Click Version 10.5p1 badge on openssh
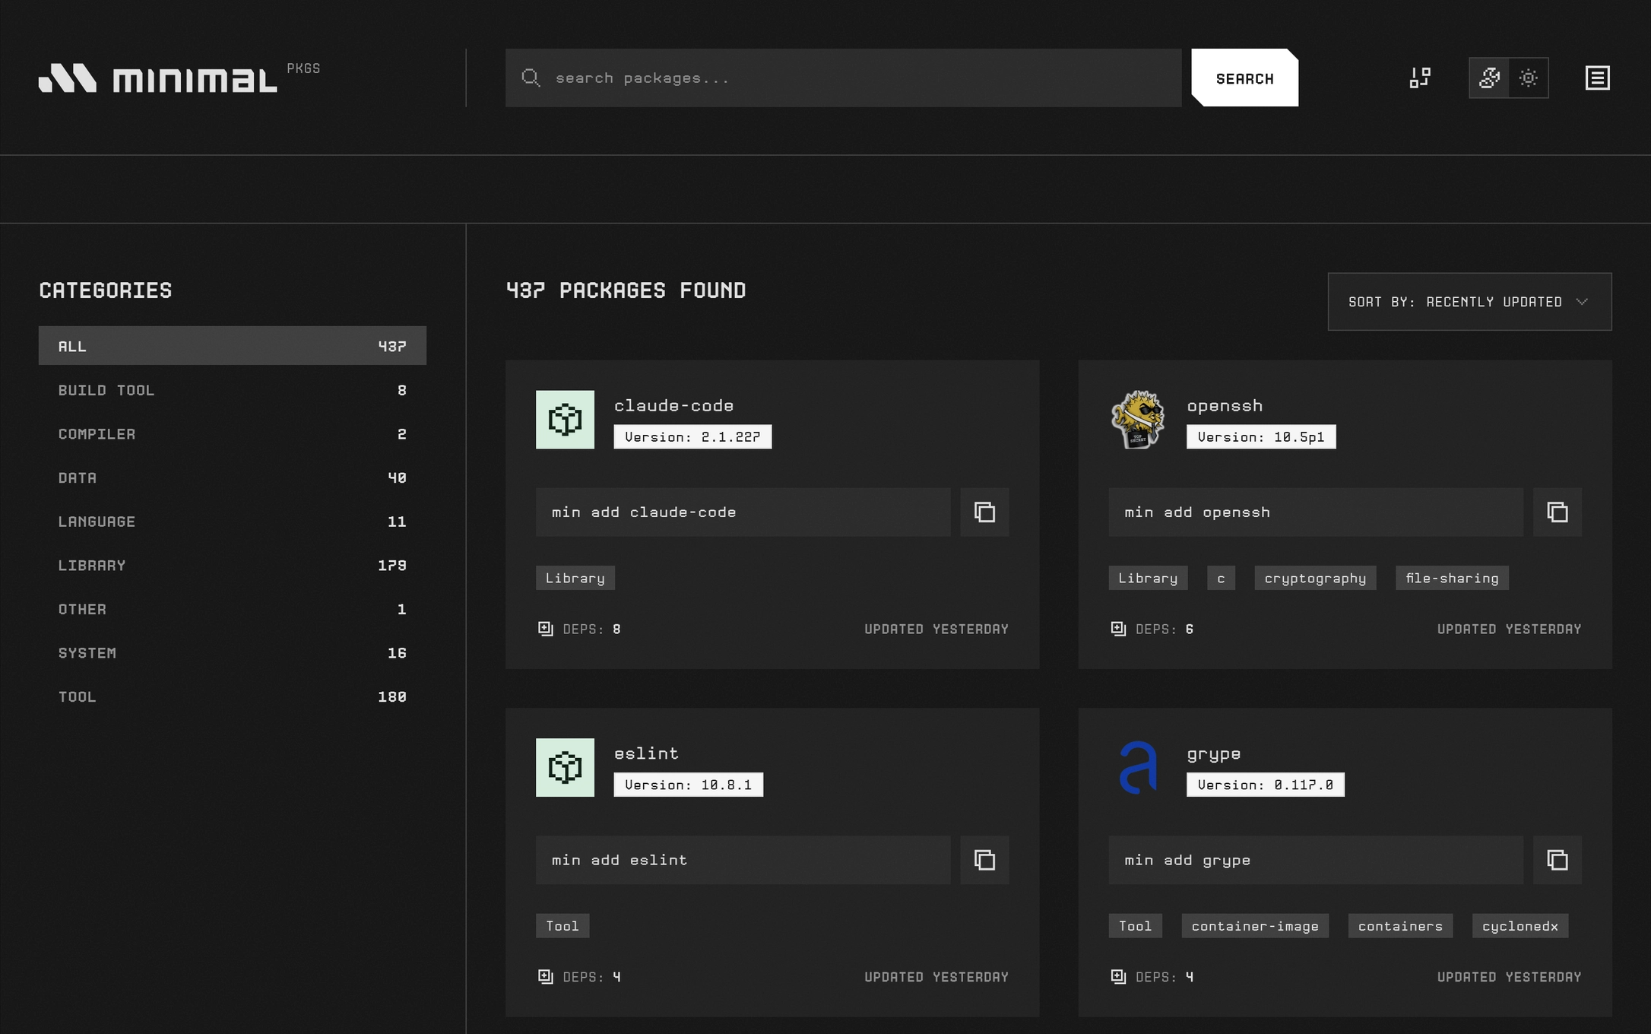 pyautogui.click(x=1261, y=437)
